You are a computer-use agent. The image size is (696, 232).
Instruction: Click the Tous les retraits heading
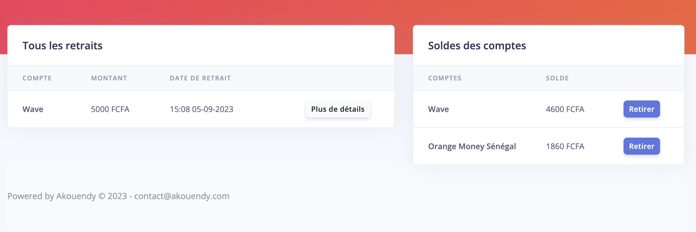click(x=62, y=46)
